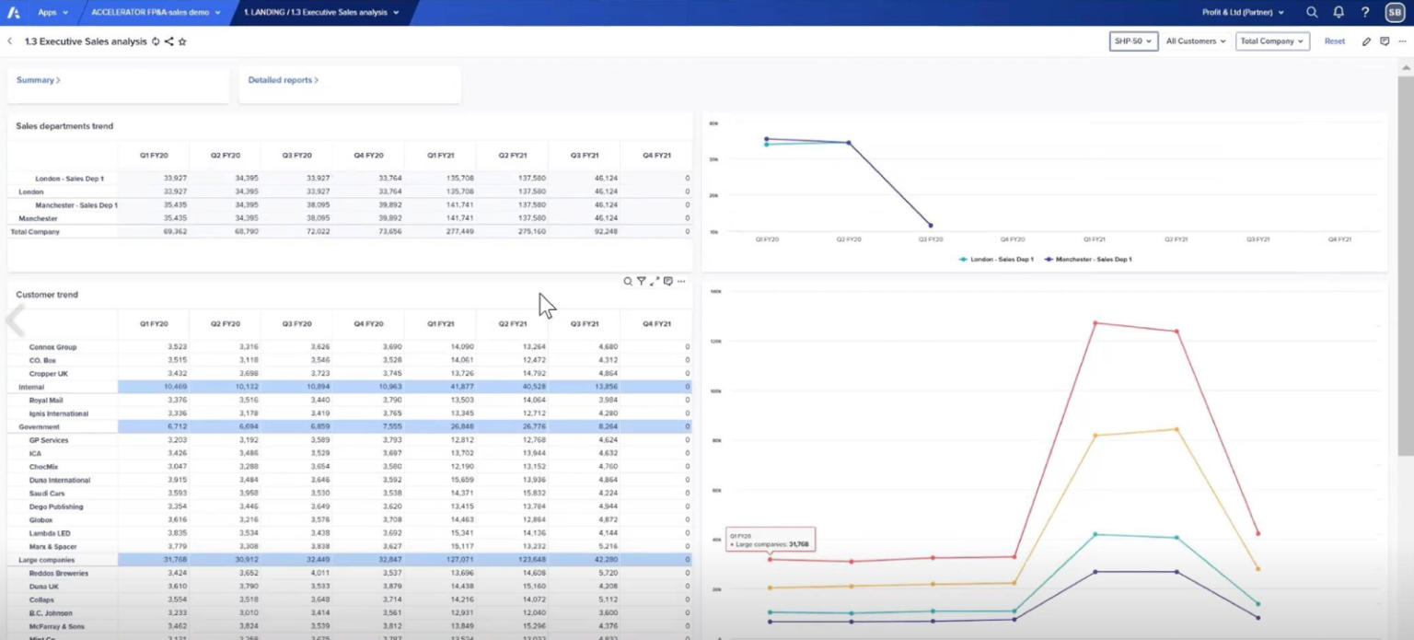1414x640 pixels.
Task: Open the SHP-50 selector dropdown
Action: tap(1132, 41)
